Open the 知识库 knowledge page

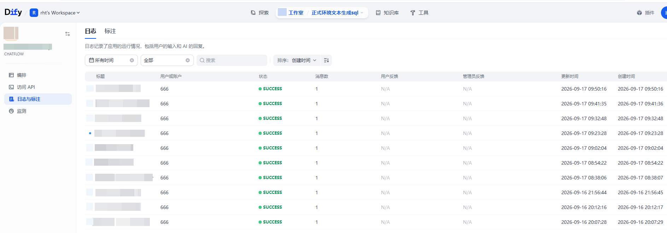coord(387,13)
